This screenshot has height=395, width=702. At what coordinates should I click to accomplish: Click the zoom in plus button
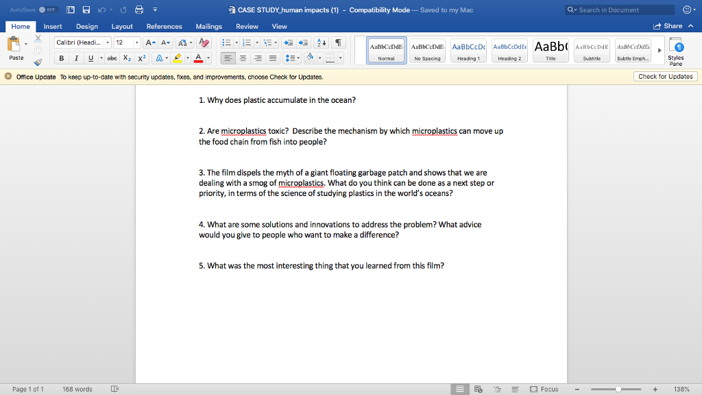[655, 390]
